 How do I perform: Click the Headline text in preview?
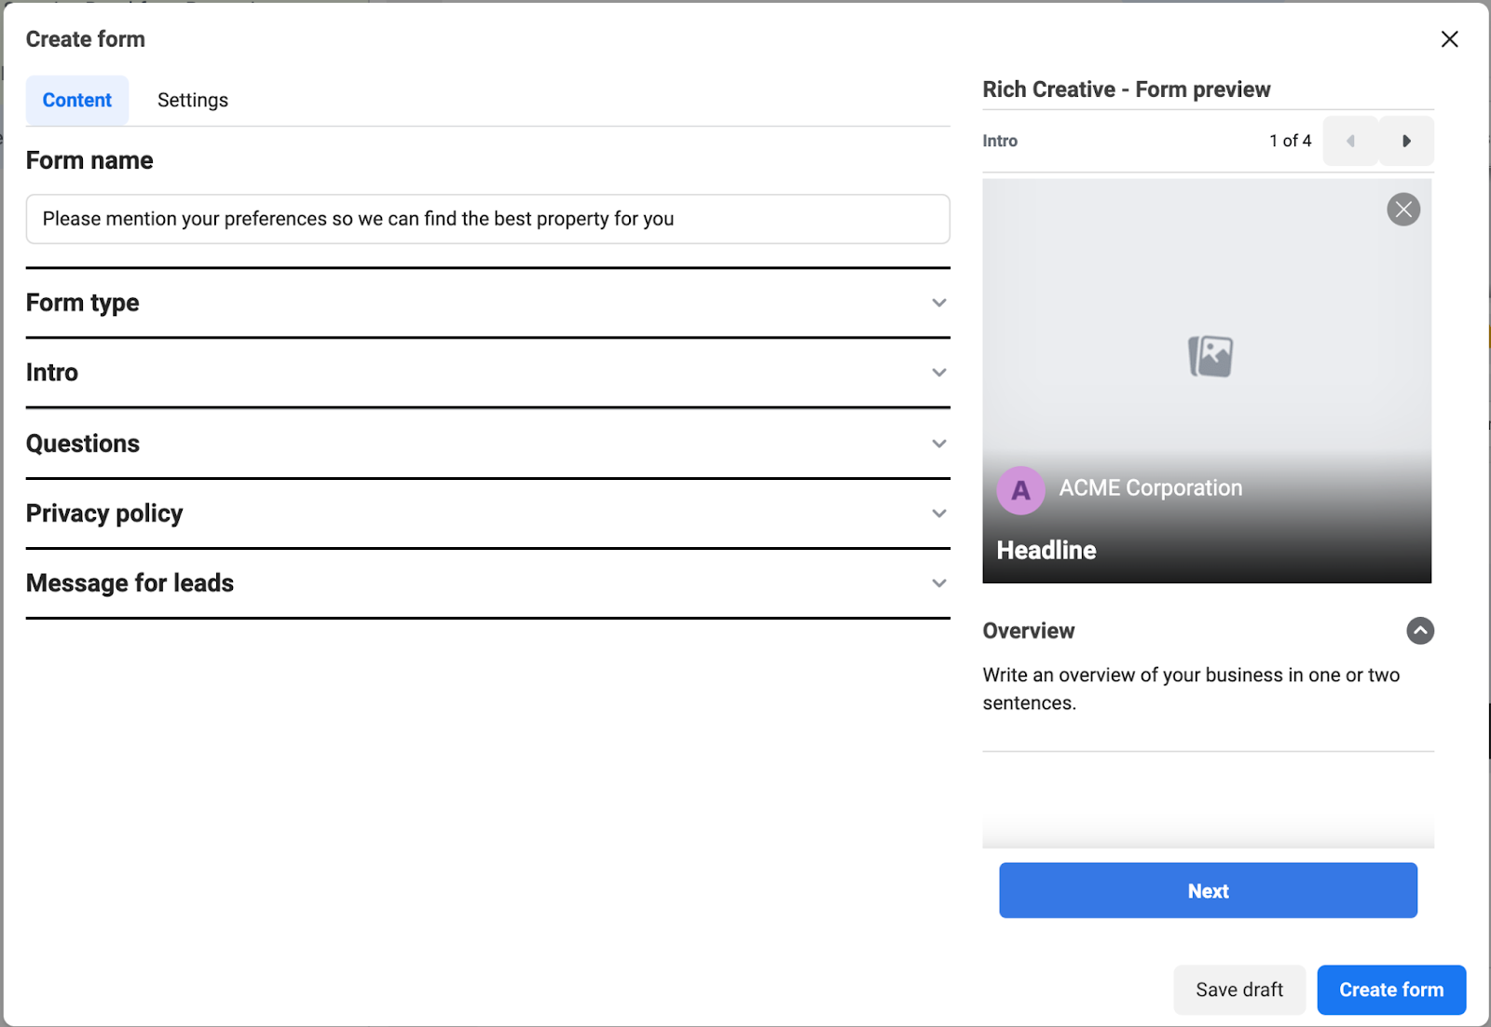pos(1046,551)
